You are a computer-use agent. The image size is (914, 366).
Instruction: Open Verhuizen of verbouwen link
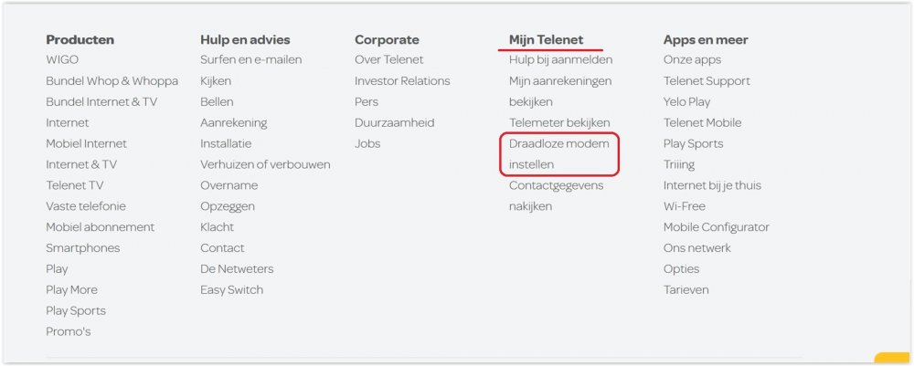click(x=265, y=165)
